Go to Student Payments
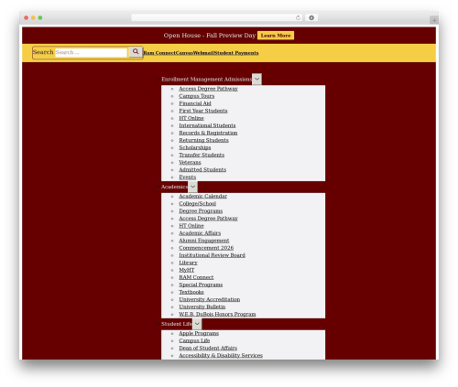Viewport: 458px width, 387px height. pos(236,53)
